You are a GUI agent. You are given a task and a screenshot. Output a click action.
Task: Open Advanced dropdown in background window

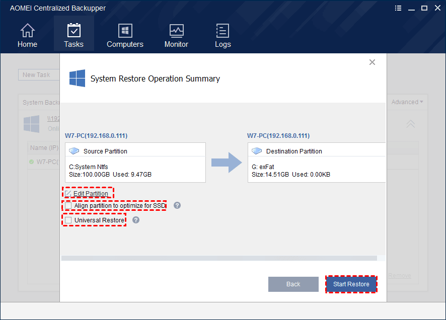(x=407, y=102)
